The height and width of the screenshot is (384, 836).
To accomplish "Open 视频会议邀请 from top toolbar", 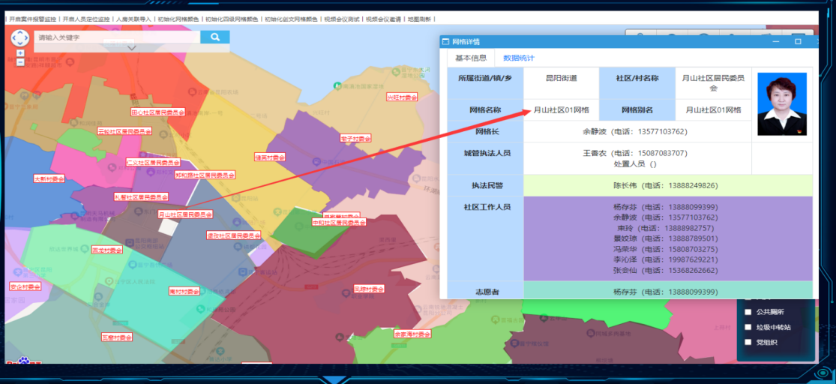I will (x=383, y=19).
